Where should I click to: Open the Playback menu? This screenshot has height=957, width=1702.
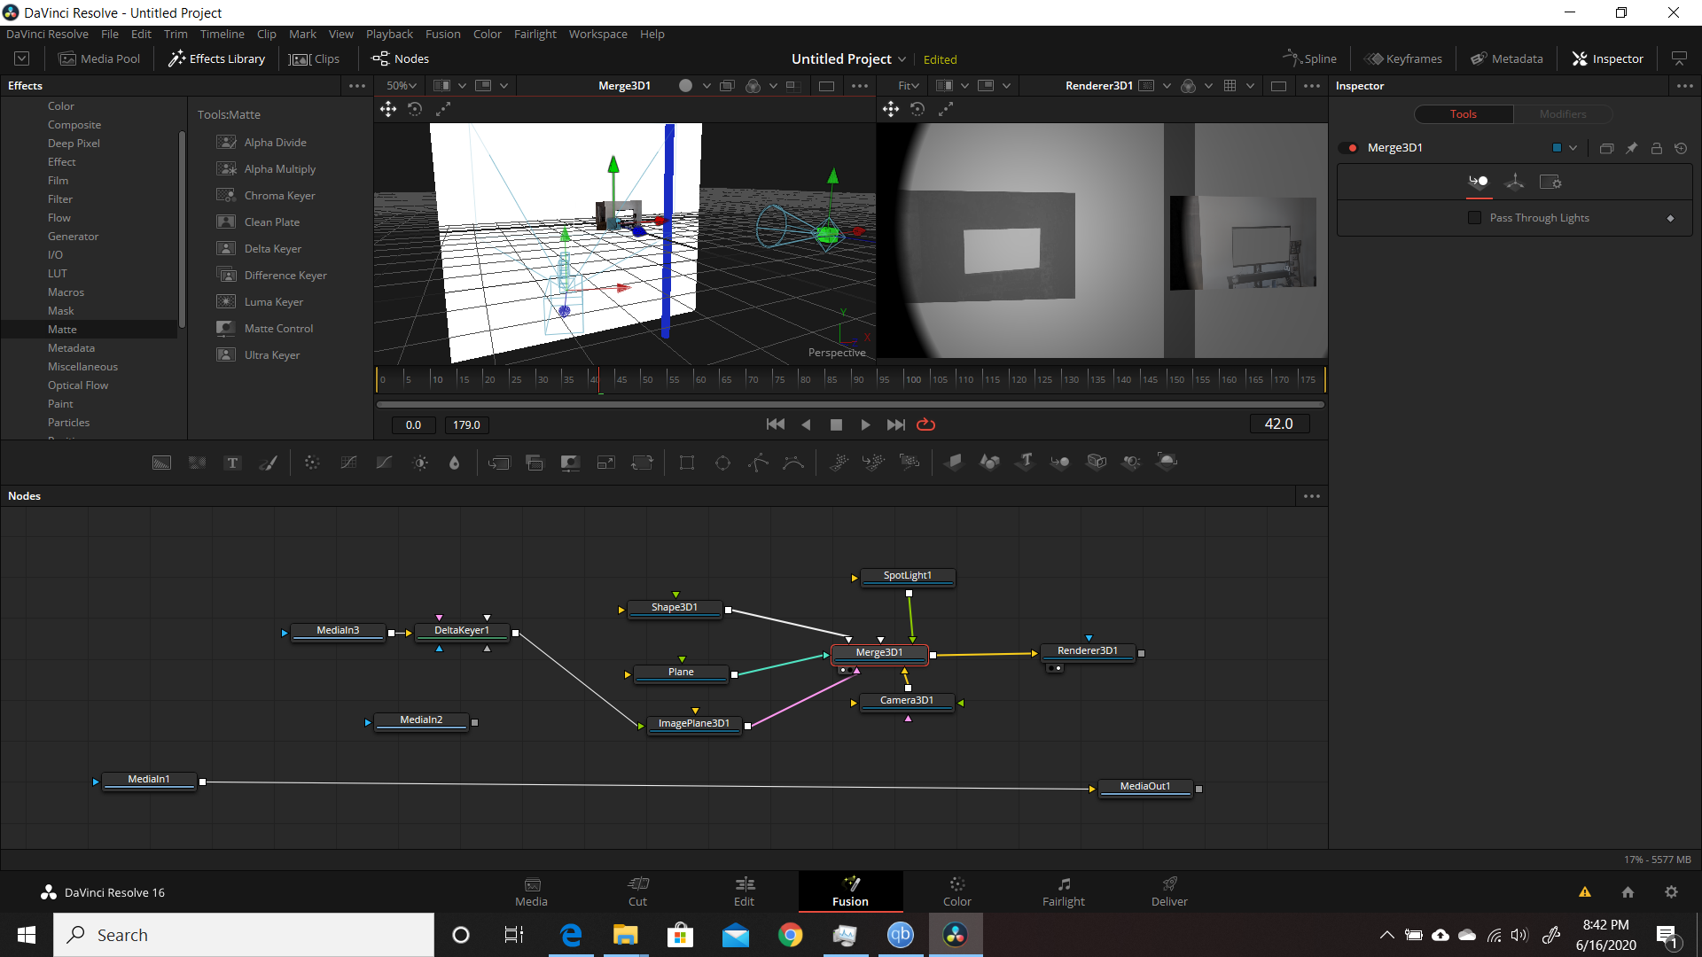pos(389,34)
